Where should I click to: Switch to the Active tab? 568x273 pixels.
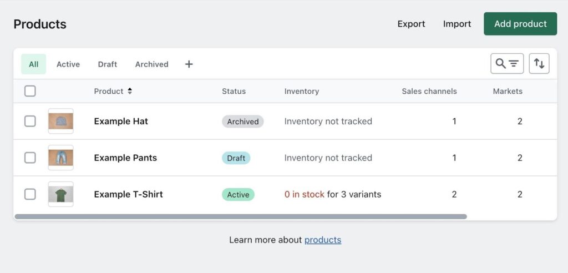click(68, 64)
